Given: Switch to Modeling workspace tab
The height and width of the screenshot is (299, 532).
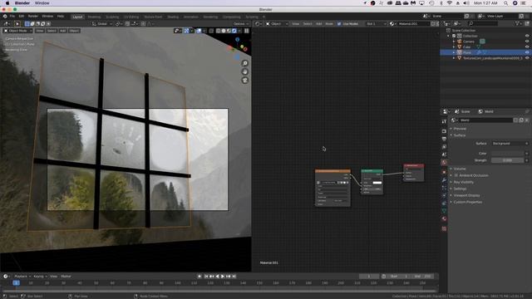Looking at the screenshot, I should pyautogui.click(x=94, y=17).
